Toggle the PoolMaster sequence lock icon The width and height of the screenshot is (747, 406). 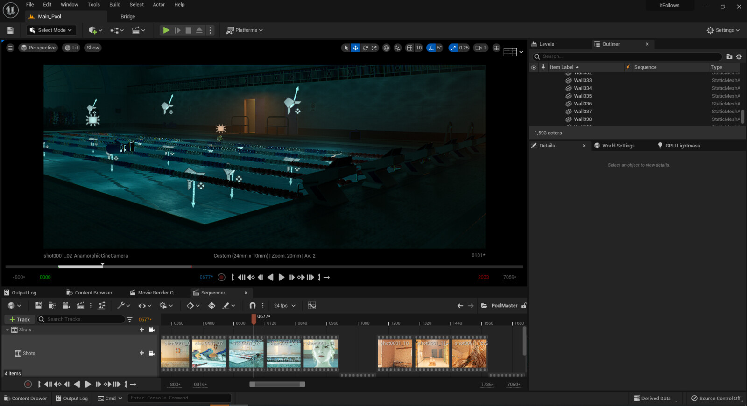click(524, 306)
